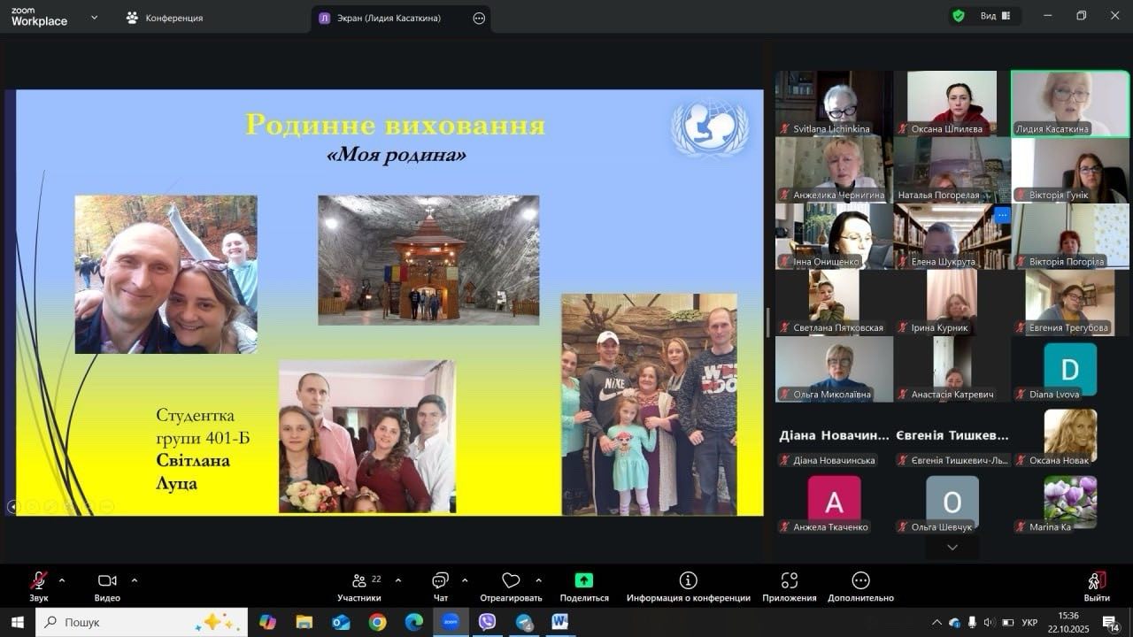Click the green Share screen (Поделиться) icon
1133x637 pixels.
coord(584,581)
